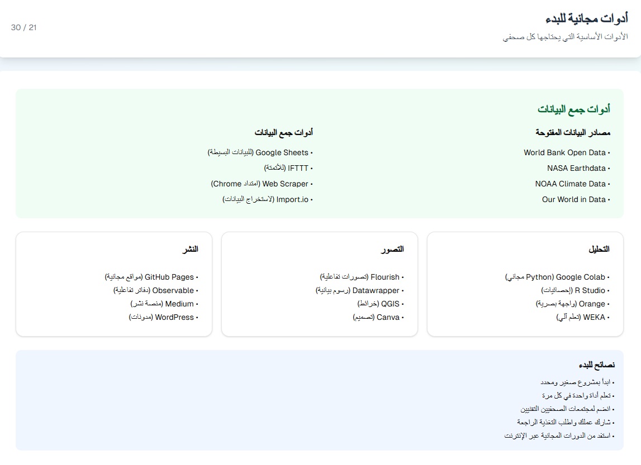Select NOAA Climate Data item
Screen dimensions: 641x465
pos(572,184)
